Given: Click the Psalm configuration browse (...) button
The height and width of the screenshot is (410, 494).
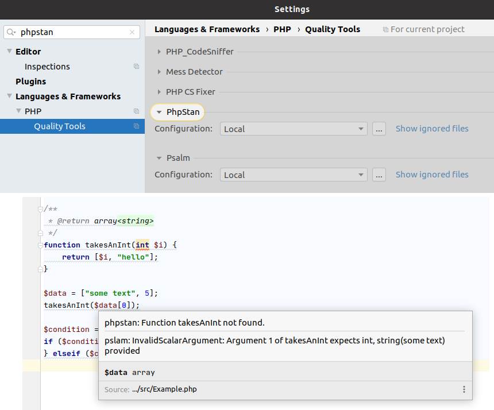Looking at the screenshot, I should coord(379,175).
